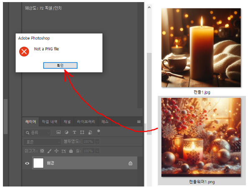Select the 캔들워머1.png thumbnail image

tap(201, 137)
